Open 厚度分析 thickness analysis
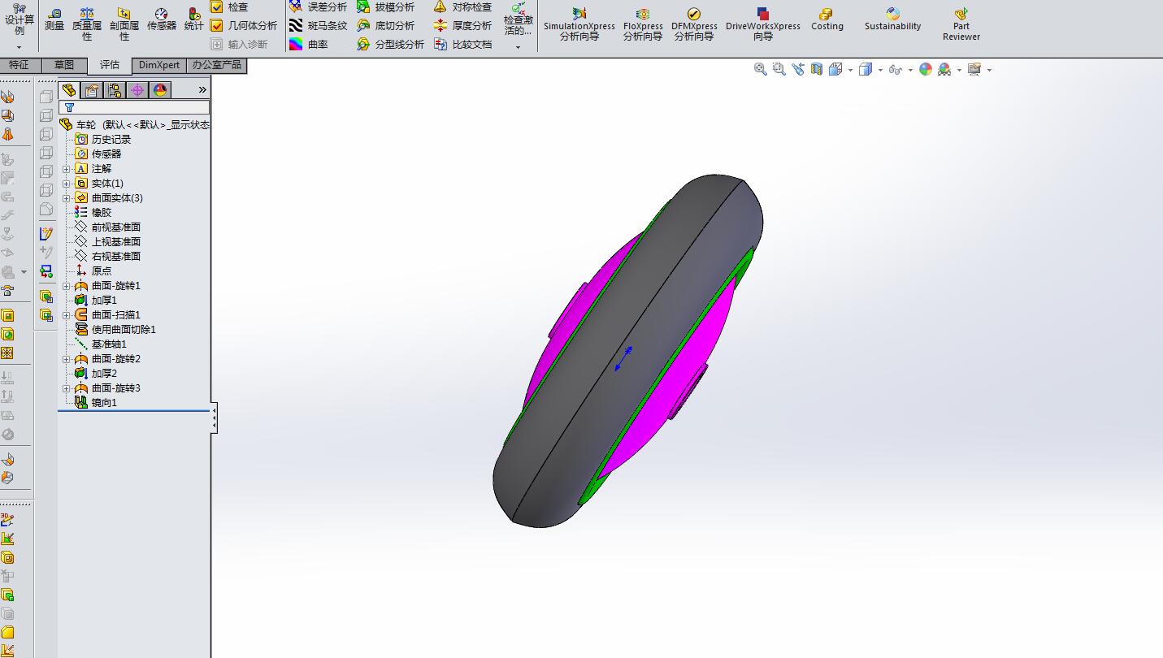The height and width of the screenshot is (658, 1163). pos(463,25)
